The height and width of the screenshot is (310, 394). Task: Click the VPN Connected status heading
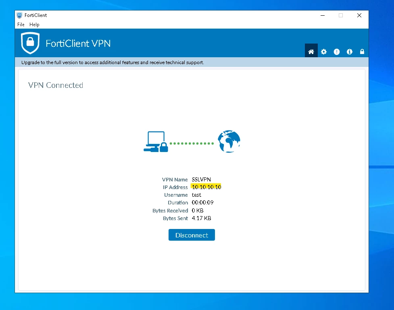point(56,85)
